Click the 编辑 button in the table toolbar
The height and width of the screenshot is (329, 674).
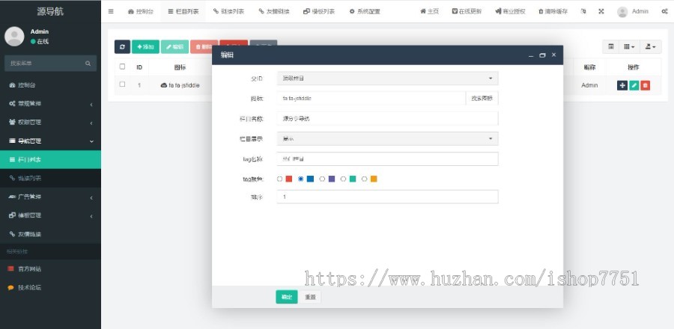(x=174, y=47)
